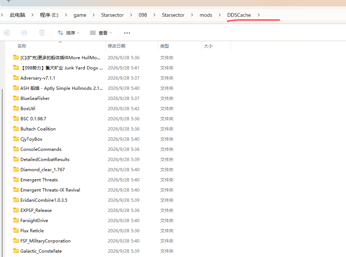Select FSF_MilitaryCorporation folder icon

pyautogui.click(x=16, y=241)
